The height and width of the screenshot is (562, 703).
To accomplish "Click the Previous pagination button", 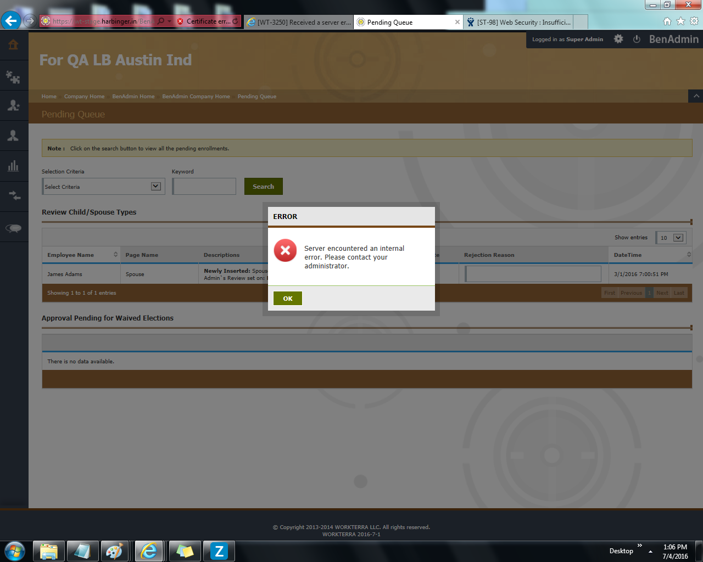I will (x=631, y=293).
